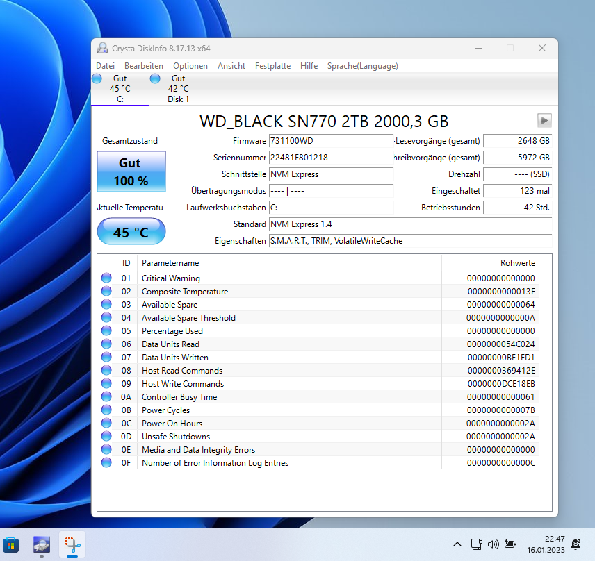Click status orb for Host Write Commands
595x561 pixels.
pos(106,383)
